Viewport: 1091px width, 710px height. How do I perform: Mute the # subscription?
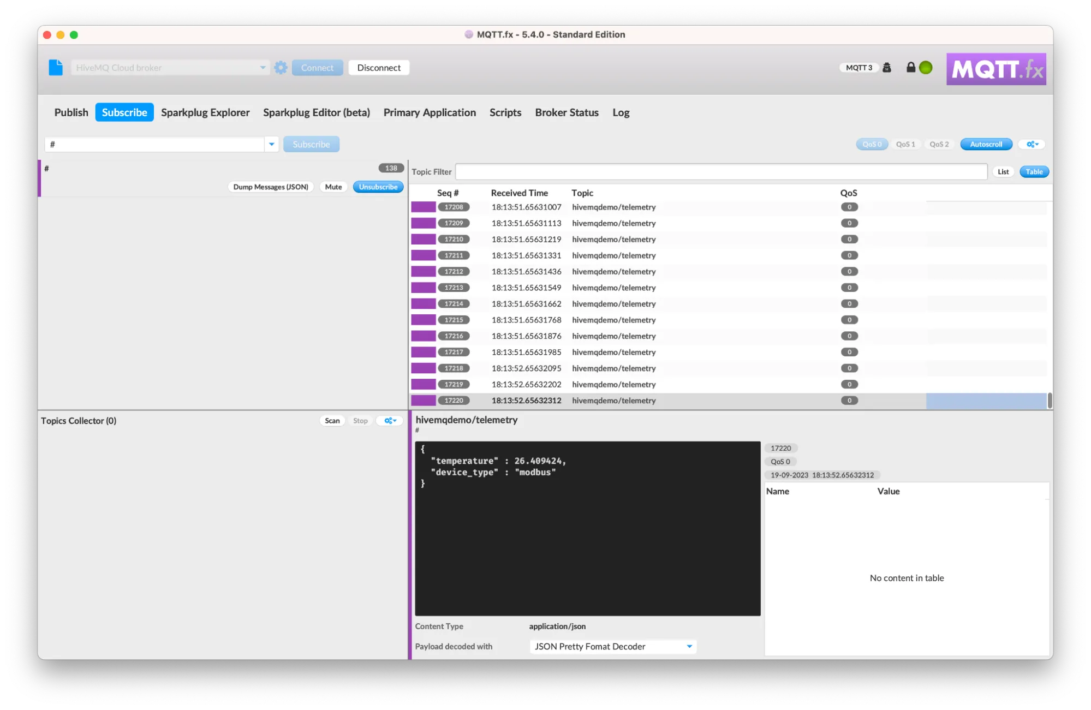pyautogui.click(x=333, y=187)
